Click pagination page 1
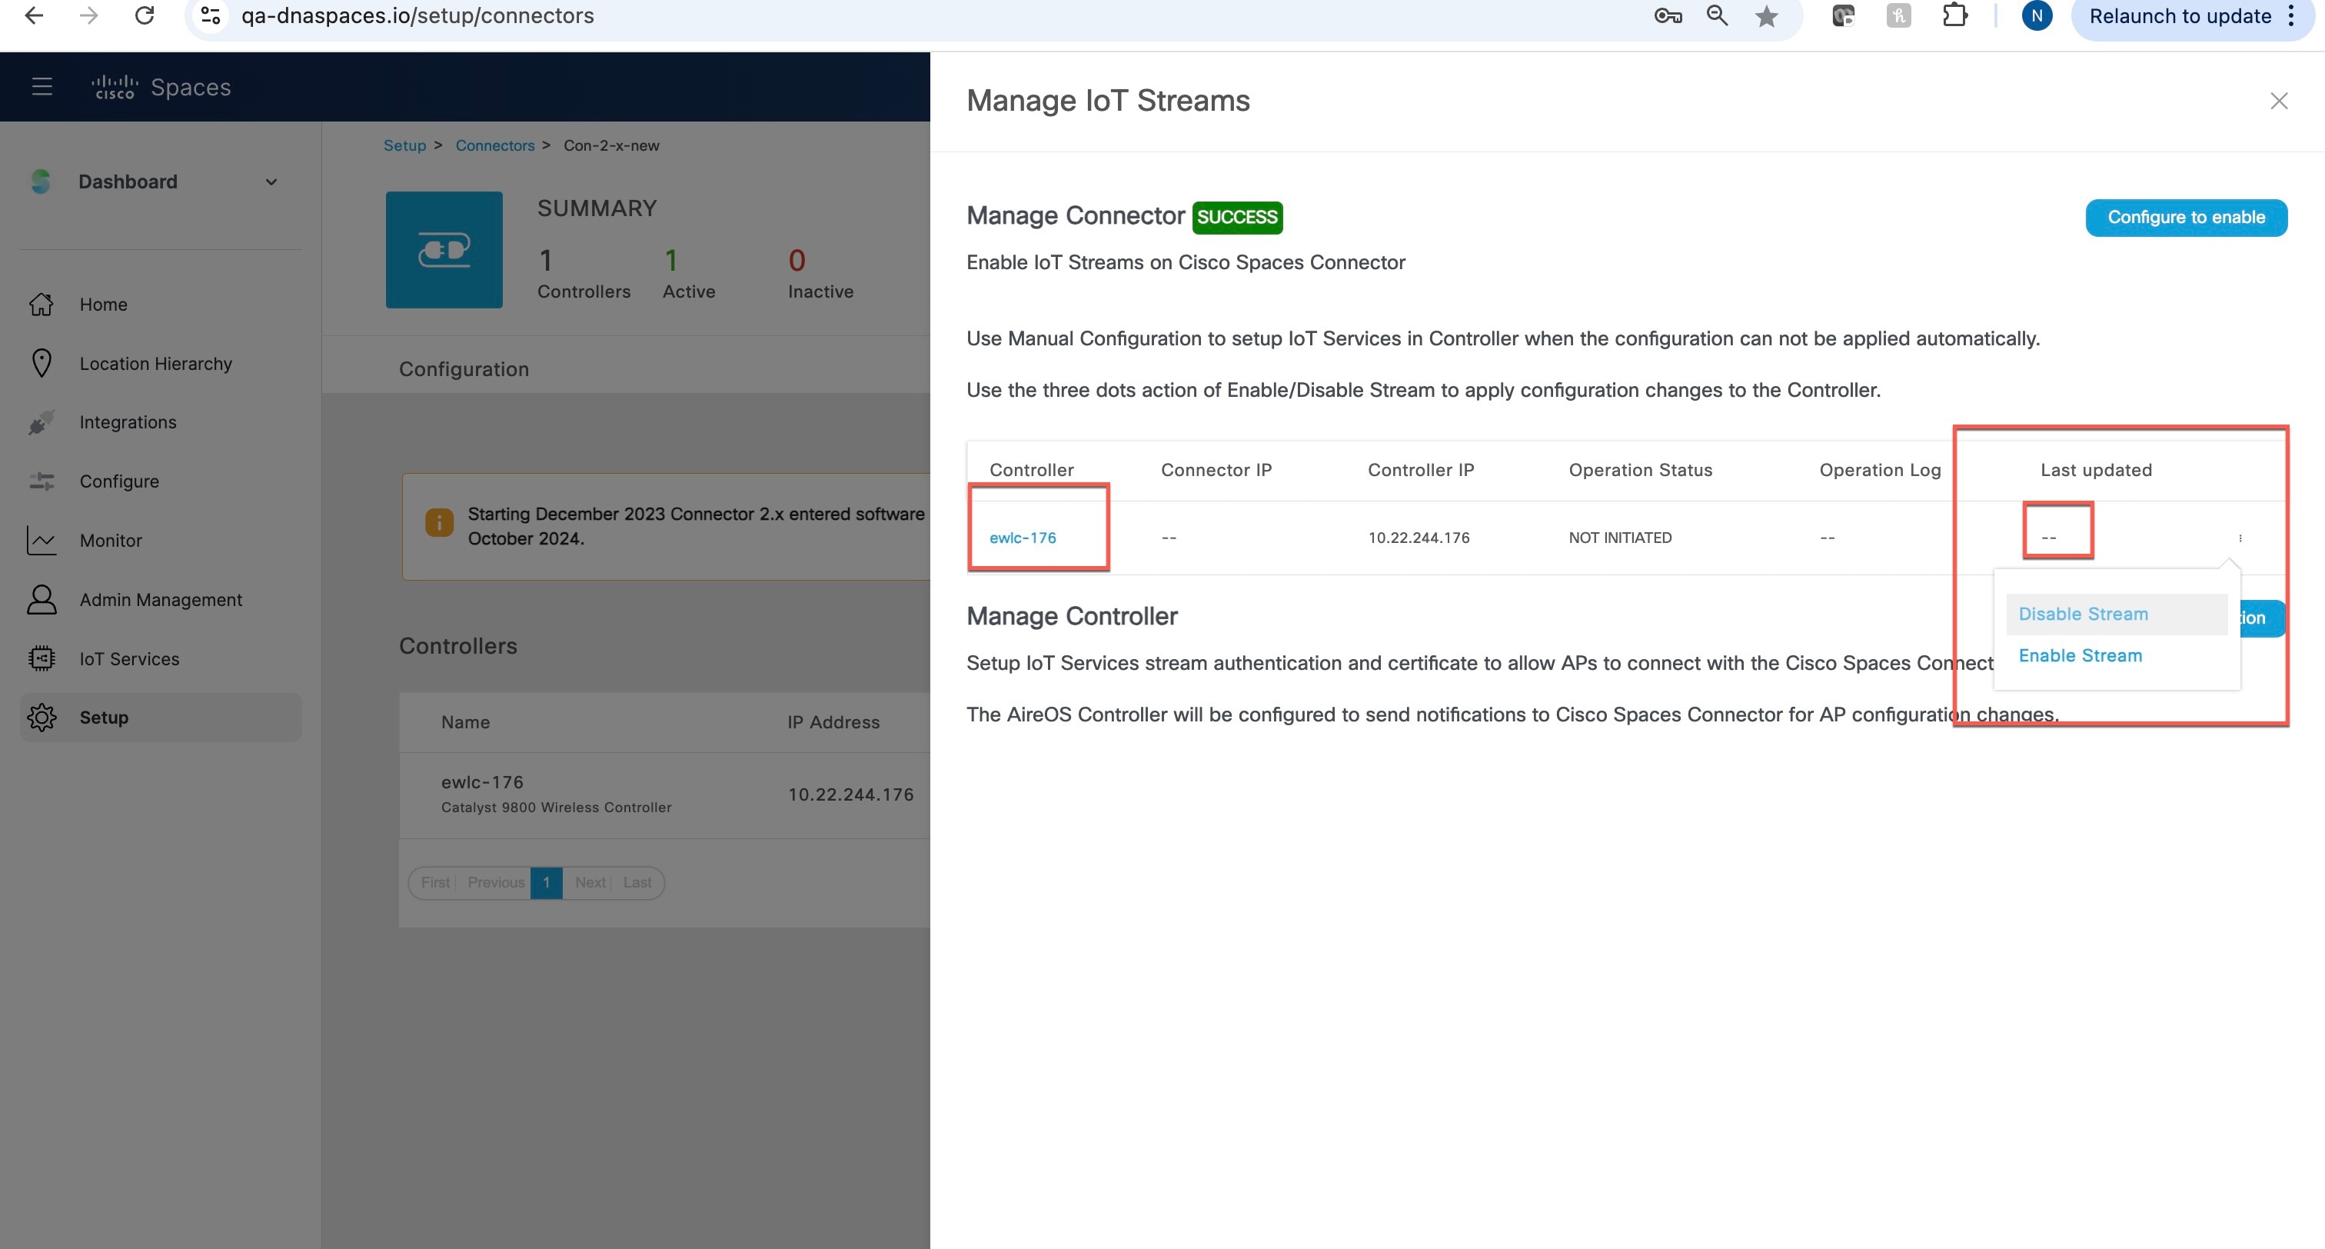Screen dimensions: 2325x1249 (x=546, y=882)
